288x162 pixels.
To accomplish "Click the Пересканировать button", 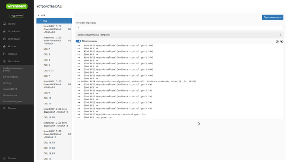I will click(273, 17).
